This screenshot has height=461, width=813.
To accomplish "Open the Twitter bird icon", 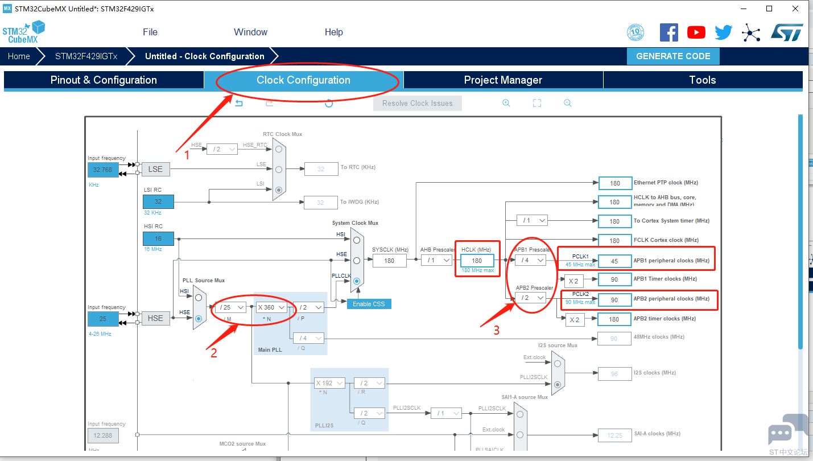I will click(724, 32).
